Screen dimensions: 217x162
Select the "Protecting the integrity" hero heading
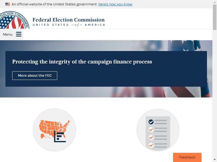pos(82,62)
